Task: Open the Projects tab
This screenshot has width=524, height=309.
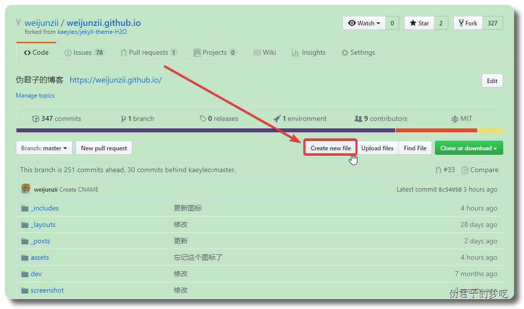Action: coord(215,53)
